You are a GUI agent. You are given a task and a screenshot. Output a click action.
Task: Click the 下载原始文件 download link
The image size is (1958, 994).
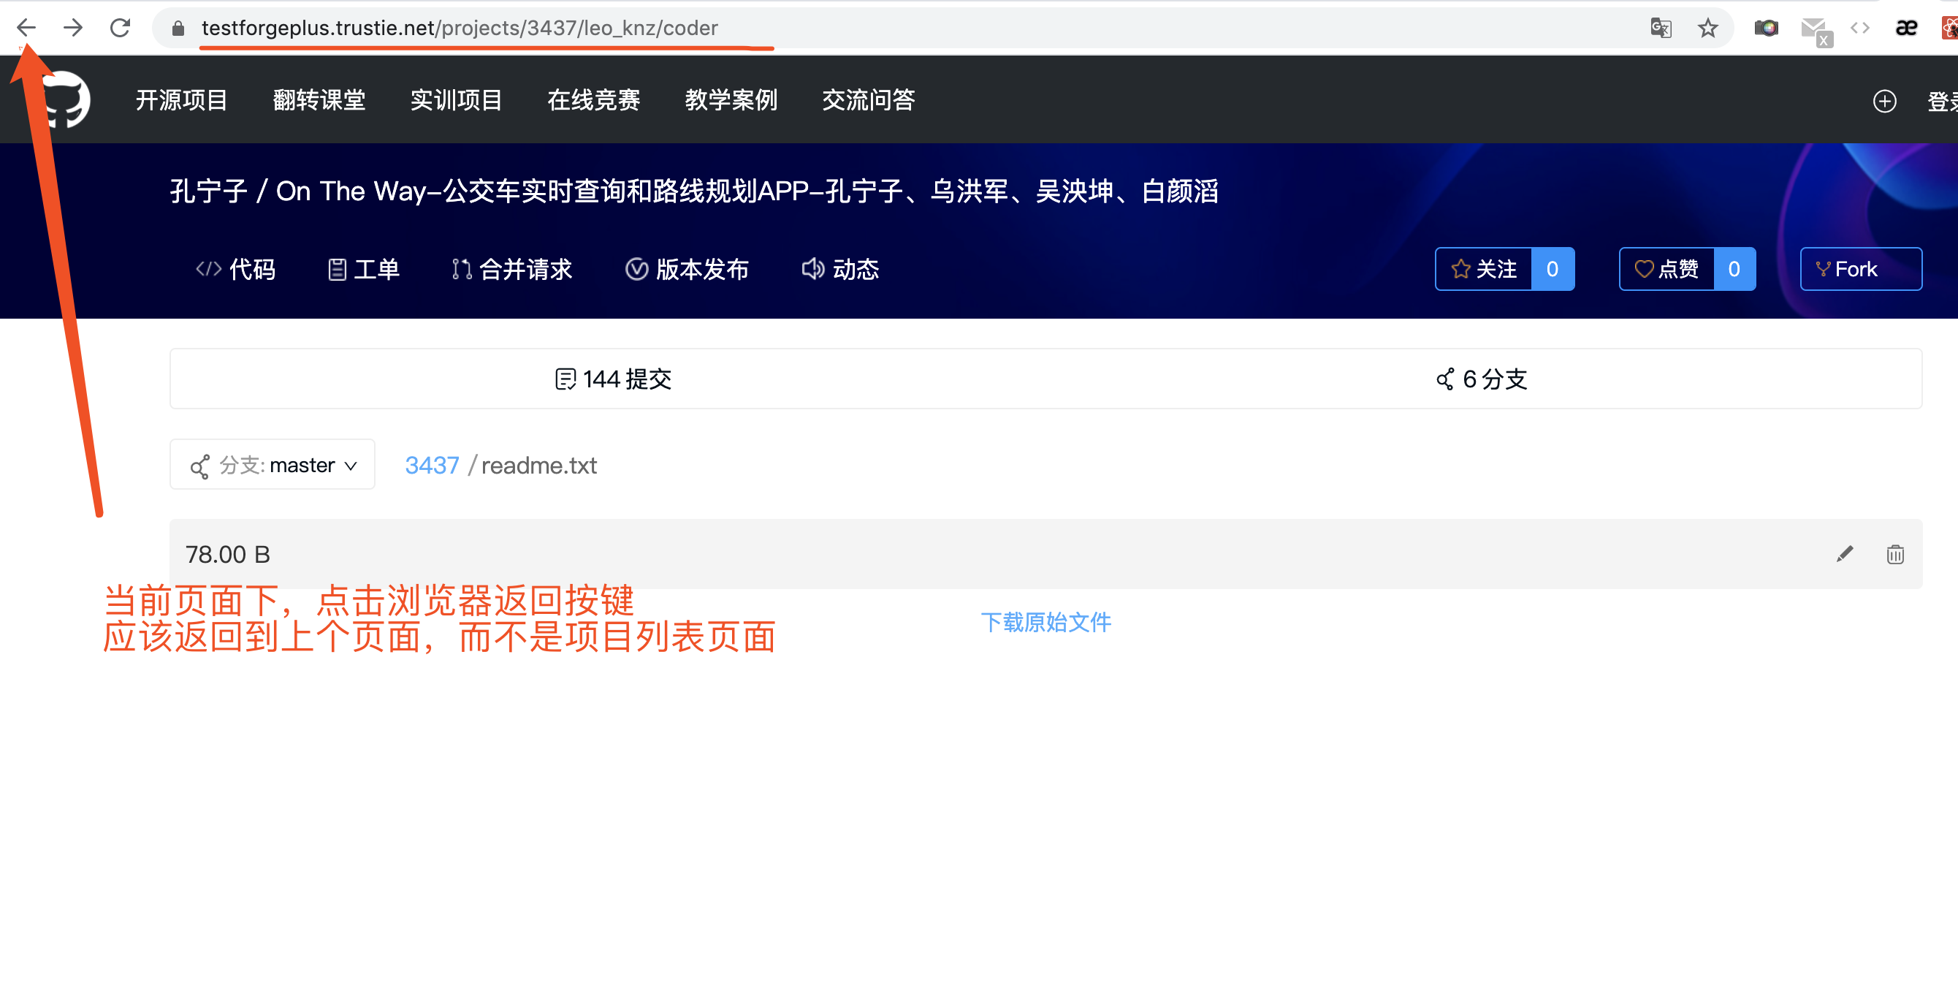1046,623
